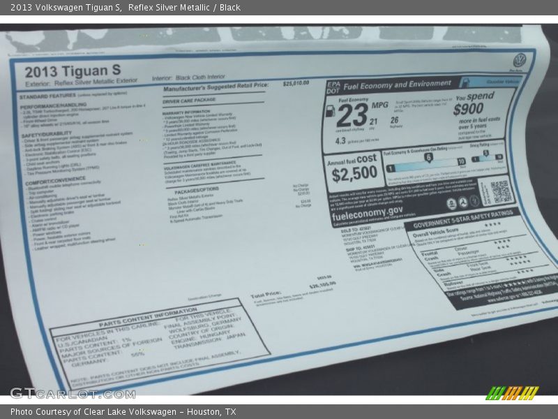Click the 'STANDARD FEATURES' heading
558x419 pixels.
click(47, 96)
